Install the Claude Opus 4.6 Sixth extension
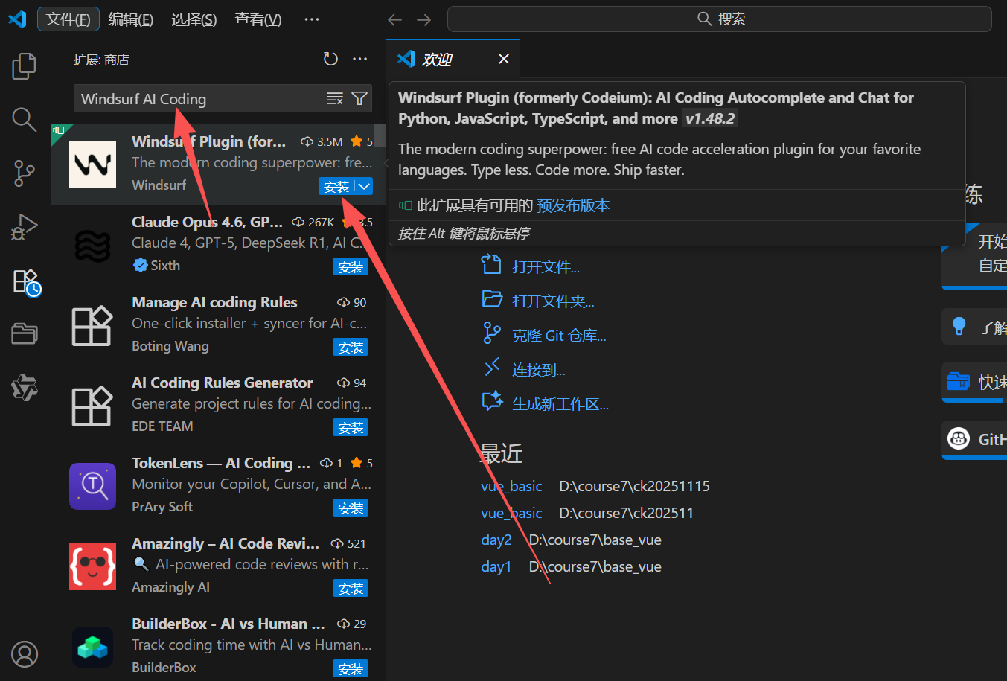This screenshot has height=681, width=1007. (x=351, y=267)
